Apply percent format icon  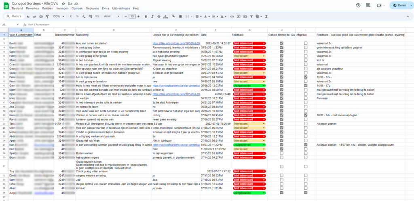77,16
